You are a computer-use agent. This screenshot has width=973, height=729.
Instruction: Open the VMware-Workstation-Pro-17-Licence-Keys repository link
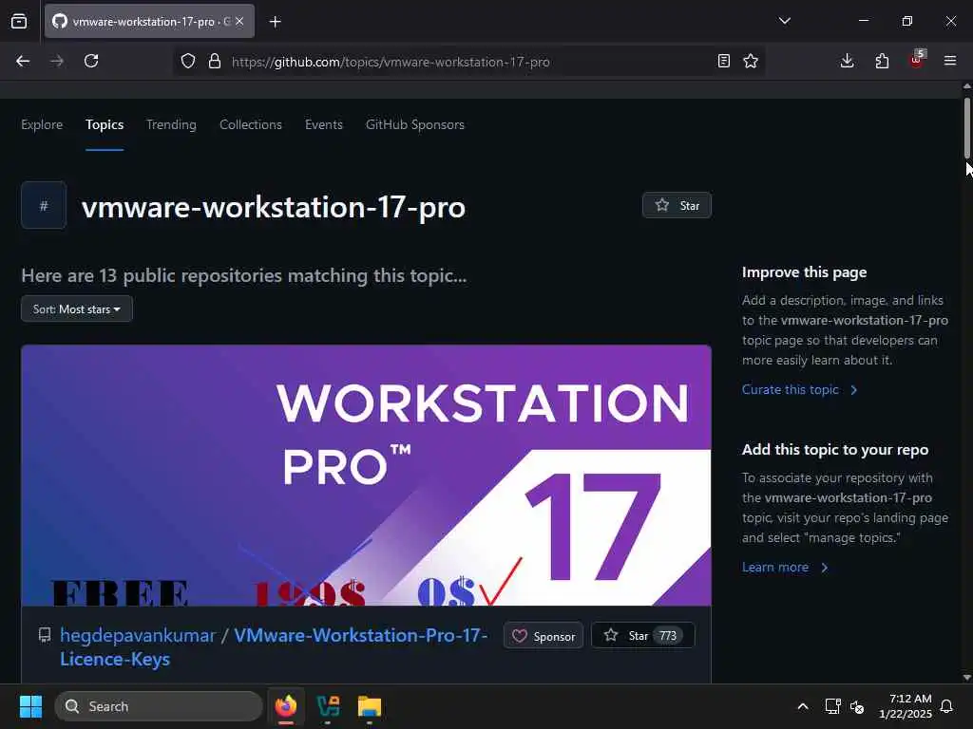274,647
